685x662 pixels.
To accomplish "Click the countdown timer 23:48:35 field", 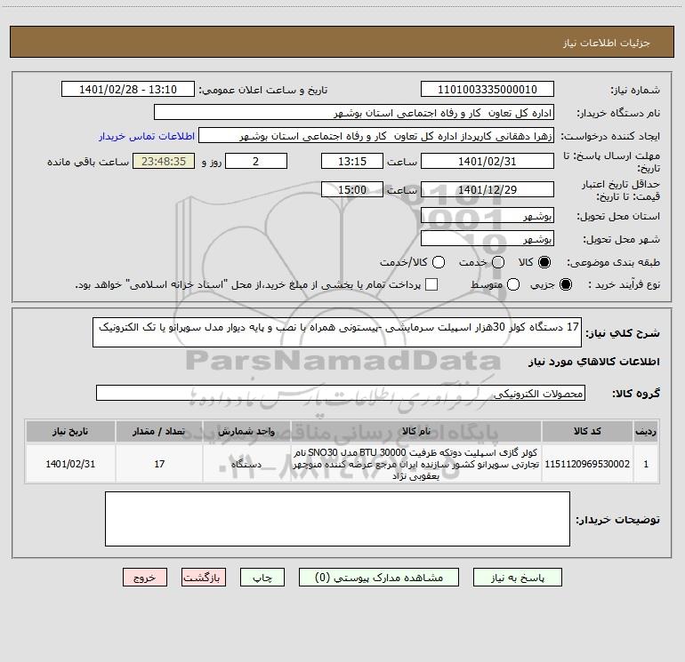I will (164, 161).
